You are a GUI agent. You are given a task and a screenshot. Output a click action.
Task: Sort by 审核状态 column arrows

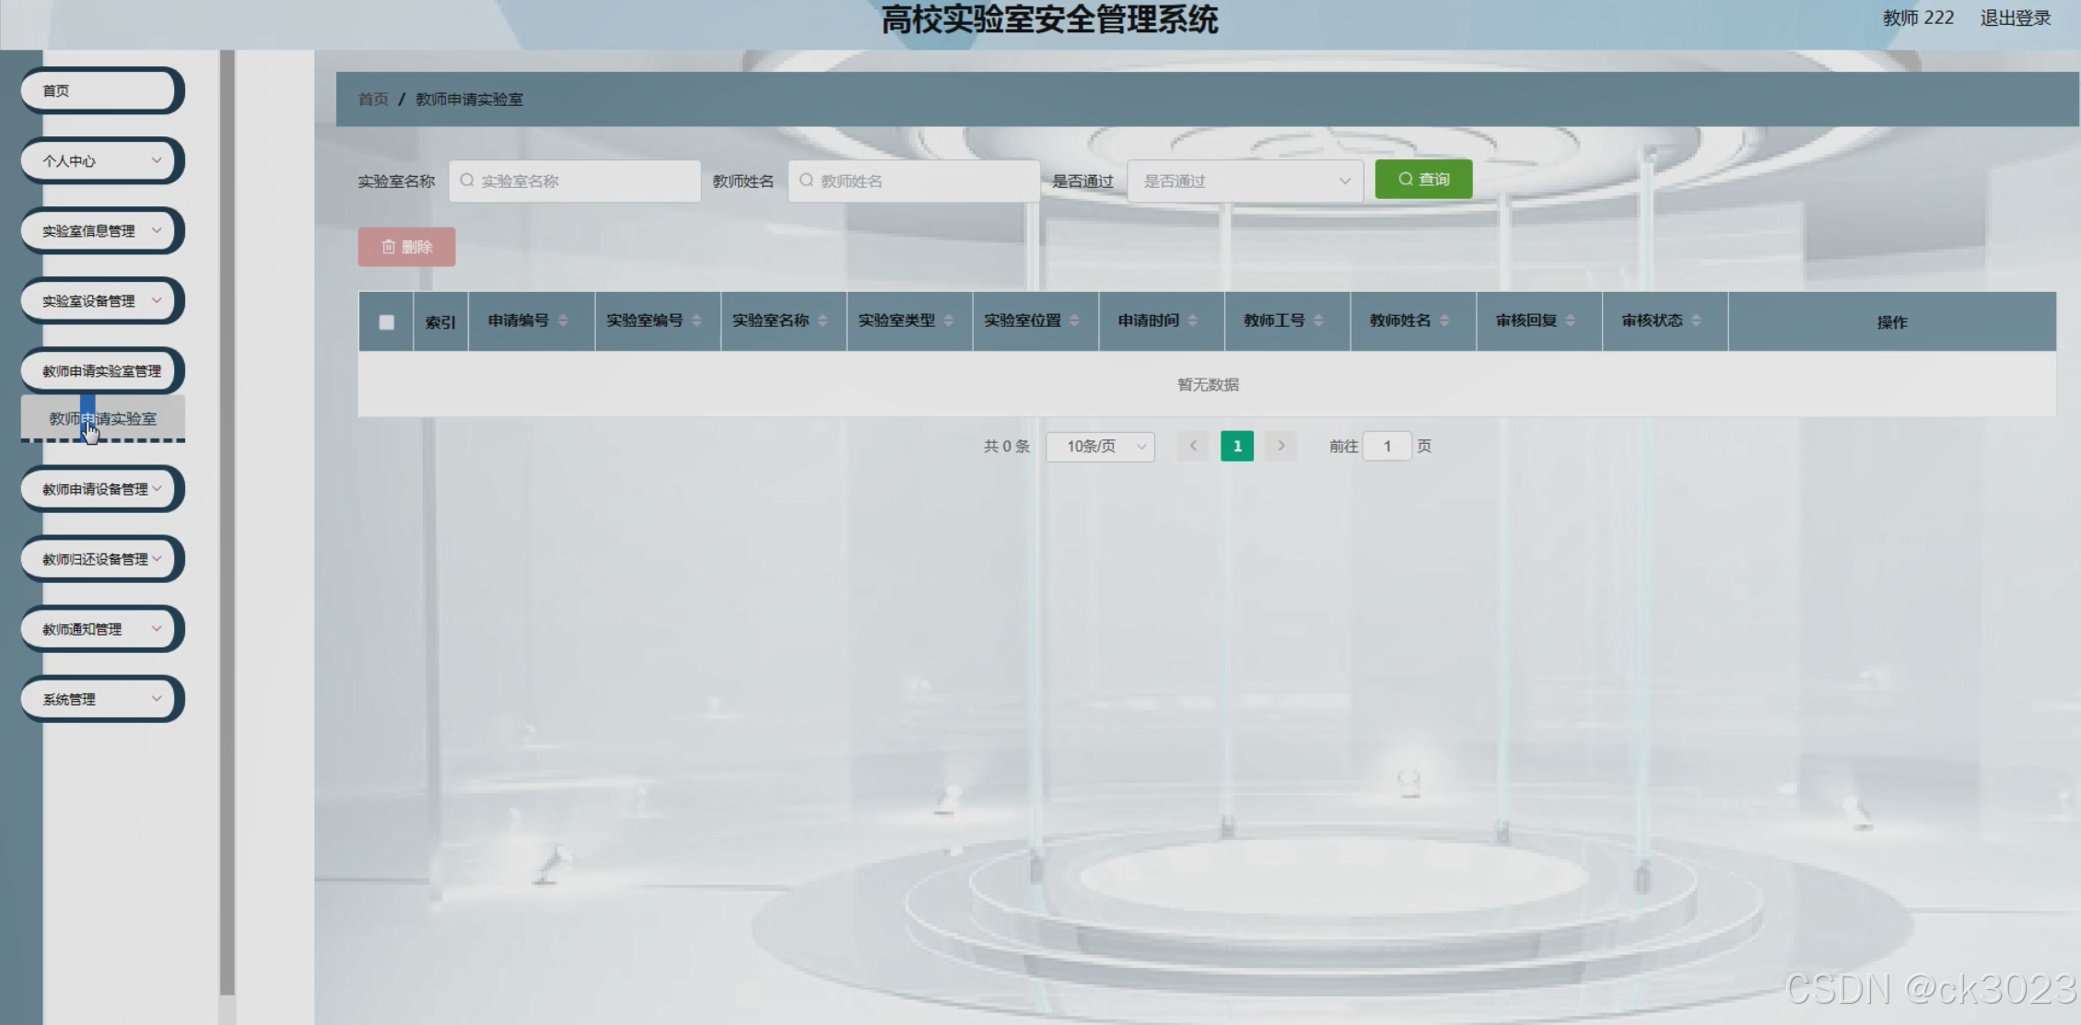click(1696, 320)
